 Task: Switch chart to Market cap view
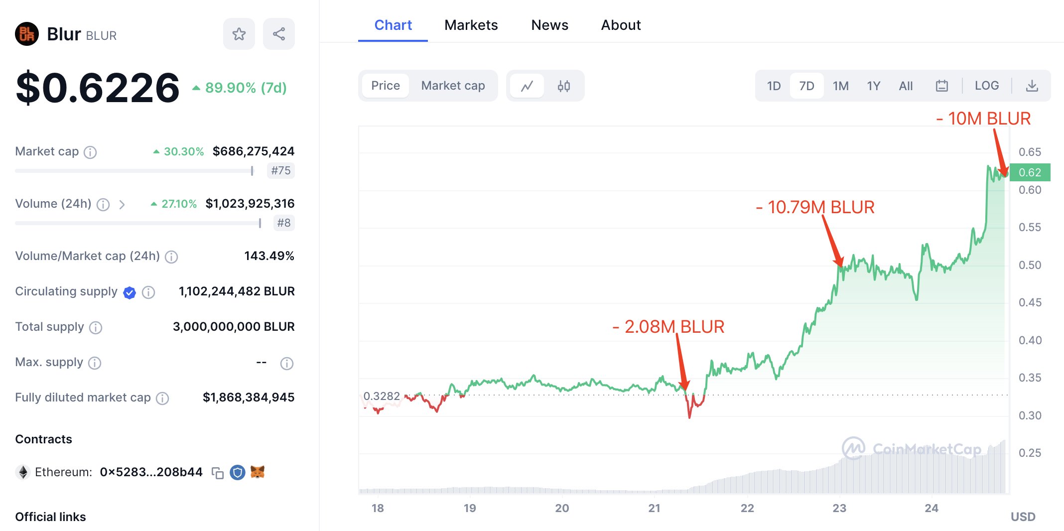coord(453,86)
